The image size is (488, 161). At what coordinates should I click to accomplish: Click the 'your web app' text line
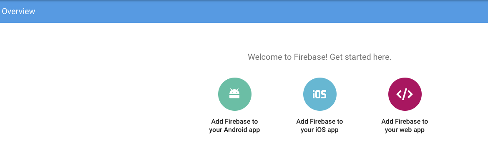coord(405,130)
